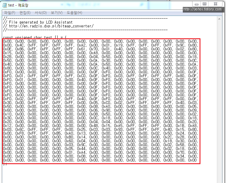Image resolution: width=226 pixels, height=183 pixels.
Task: Click the Notepad icon in title bar
Action: point(4,5)
